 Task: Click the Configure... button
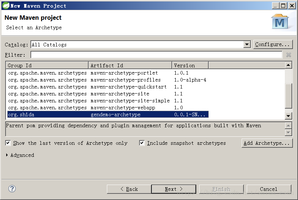point(273,44)
